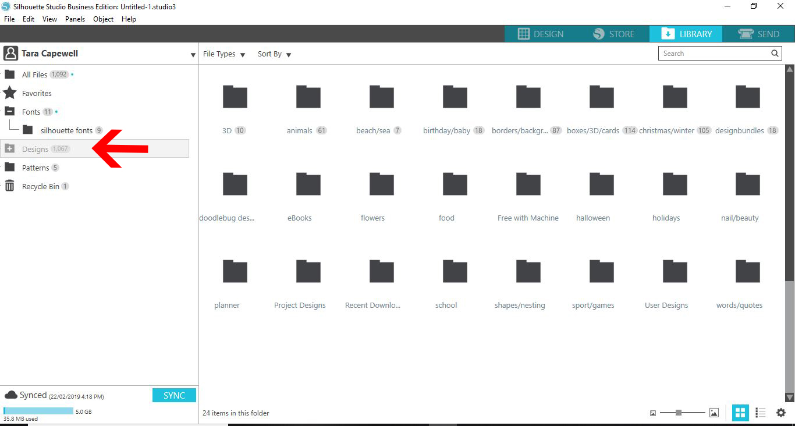Image resolution: width=795 pixels, height=426 pixels.
Task: Open the animals folder
Action: click(x=308, y=97)
